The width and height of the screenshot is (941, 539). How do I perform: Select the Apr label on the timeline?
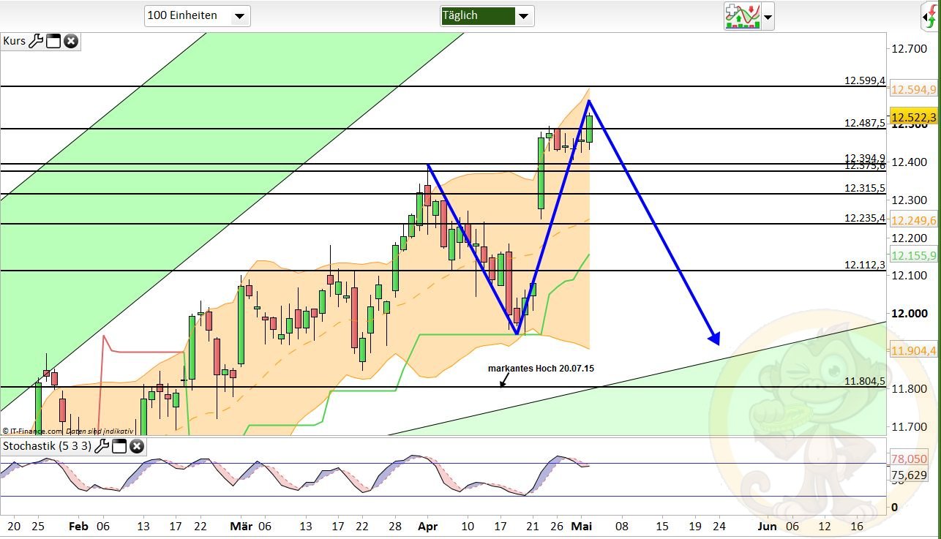coord(428,526)
